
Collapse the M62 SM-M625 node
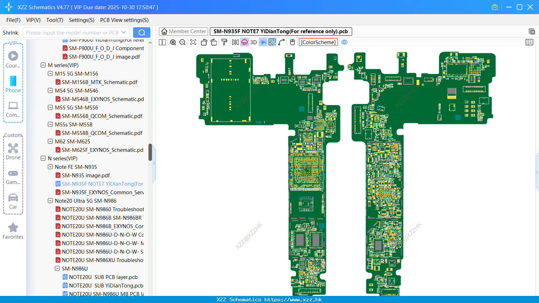pyautogui.click(x=50, y=141)
